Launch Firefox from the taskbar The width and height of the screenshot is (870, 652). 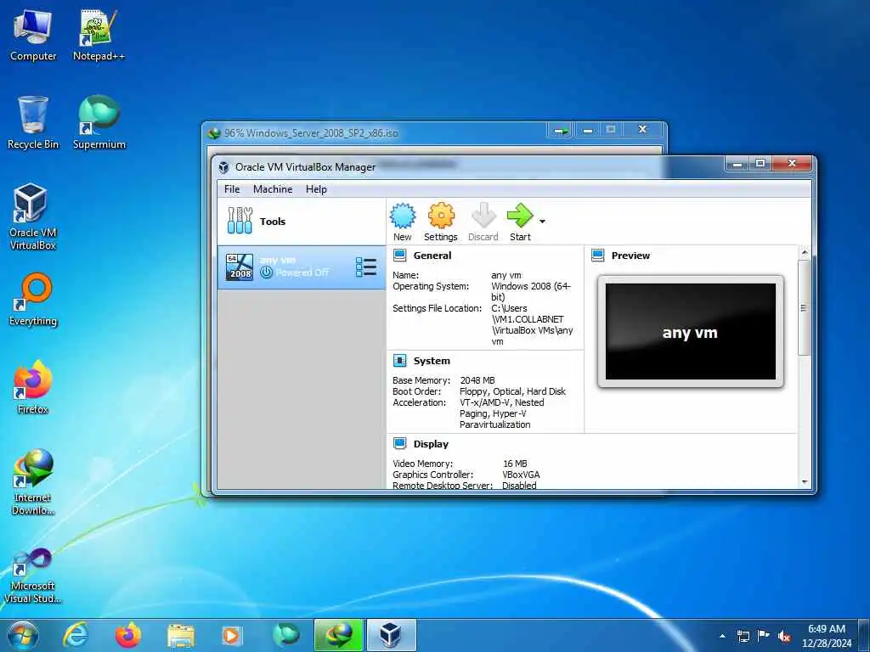tap(128, 635)
